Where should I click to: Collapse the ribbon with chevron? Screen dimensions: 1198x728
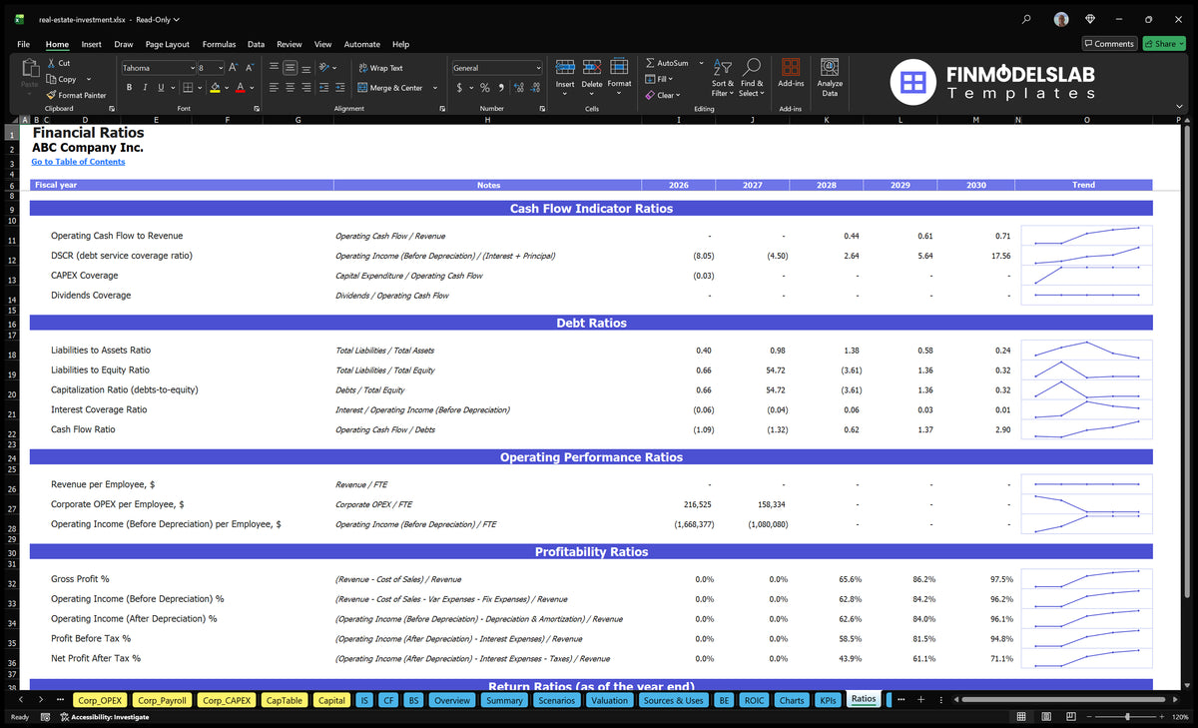coord(1179,108)
